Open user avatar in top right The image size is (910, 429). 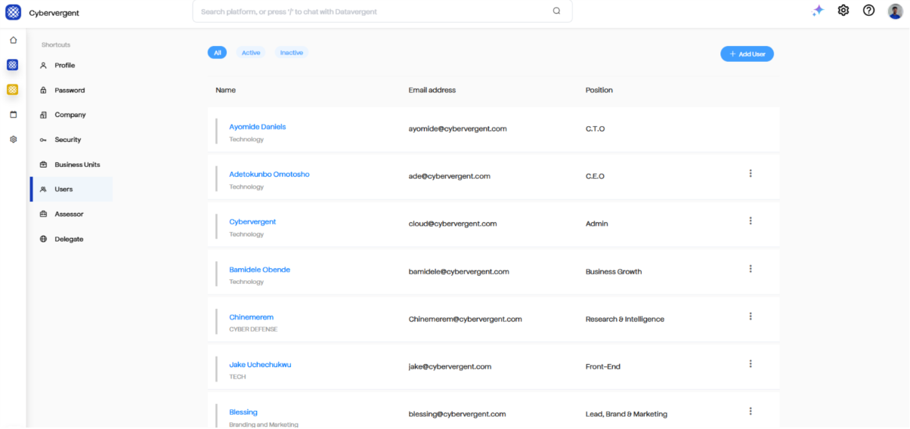click(895, 11)
